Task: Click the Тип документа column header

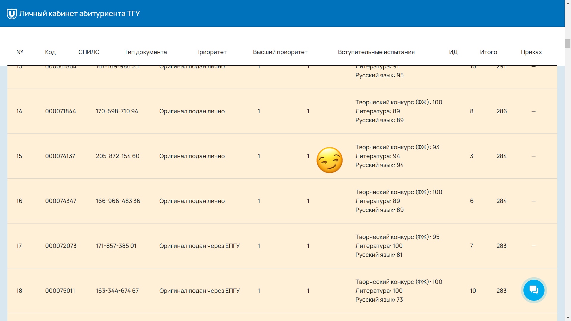Action: pos(145,52)
